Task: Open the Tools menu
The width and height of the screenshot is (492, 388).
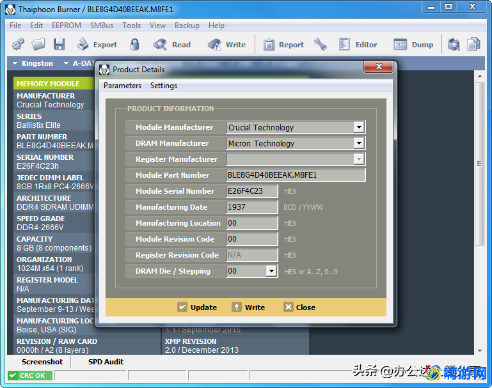Action: (131, 26)
